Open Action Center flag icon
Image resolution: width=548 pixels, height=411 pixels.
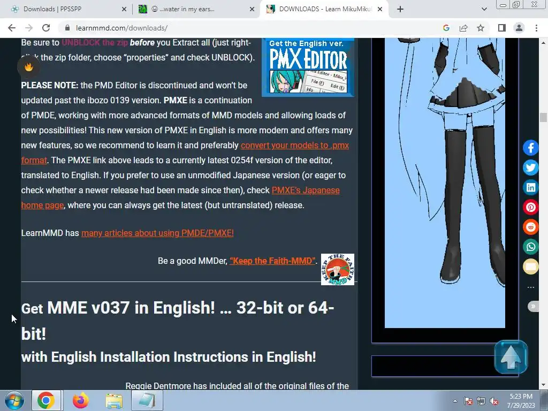(468, 401)
